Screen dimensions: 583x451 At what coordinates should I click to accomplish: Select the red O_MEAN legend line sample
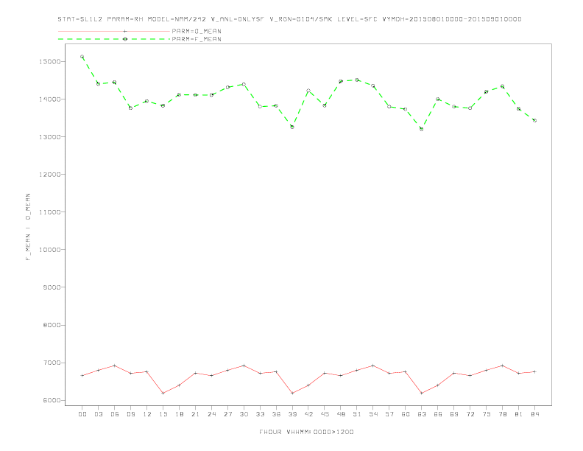[114, 31]
